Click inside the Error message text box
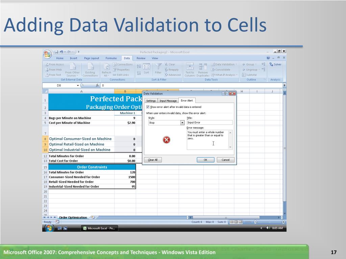346x259 pixels. (x=208, y=140)
